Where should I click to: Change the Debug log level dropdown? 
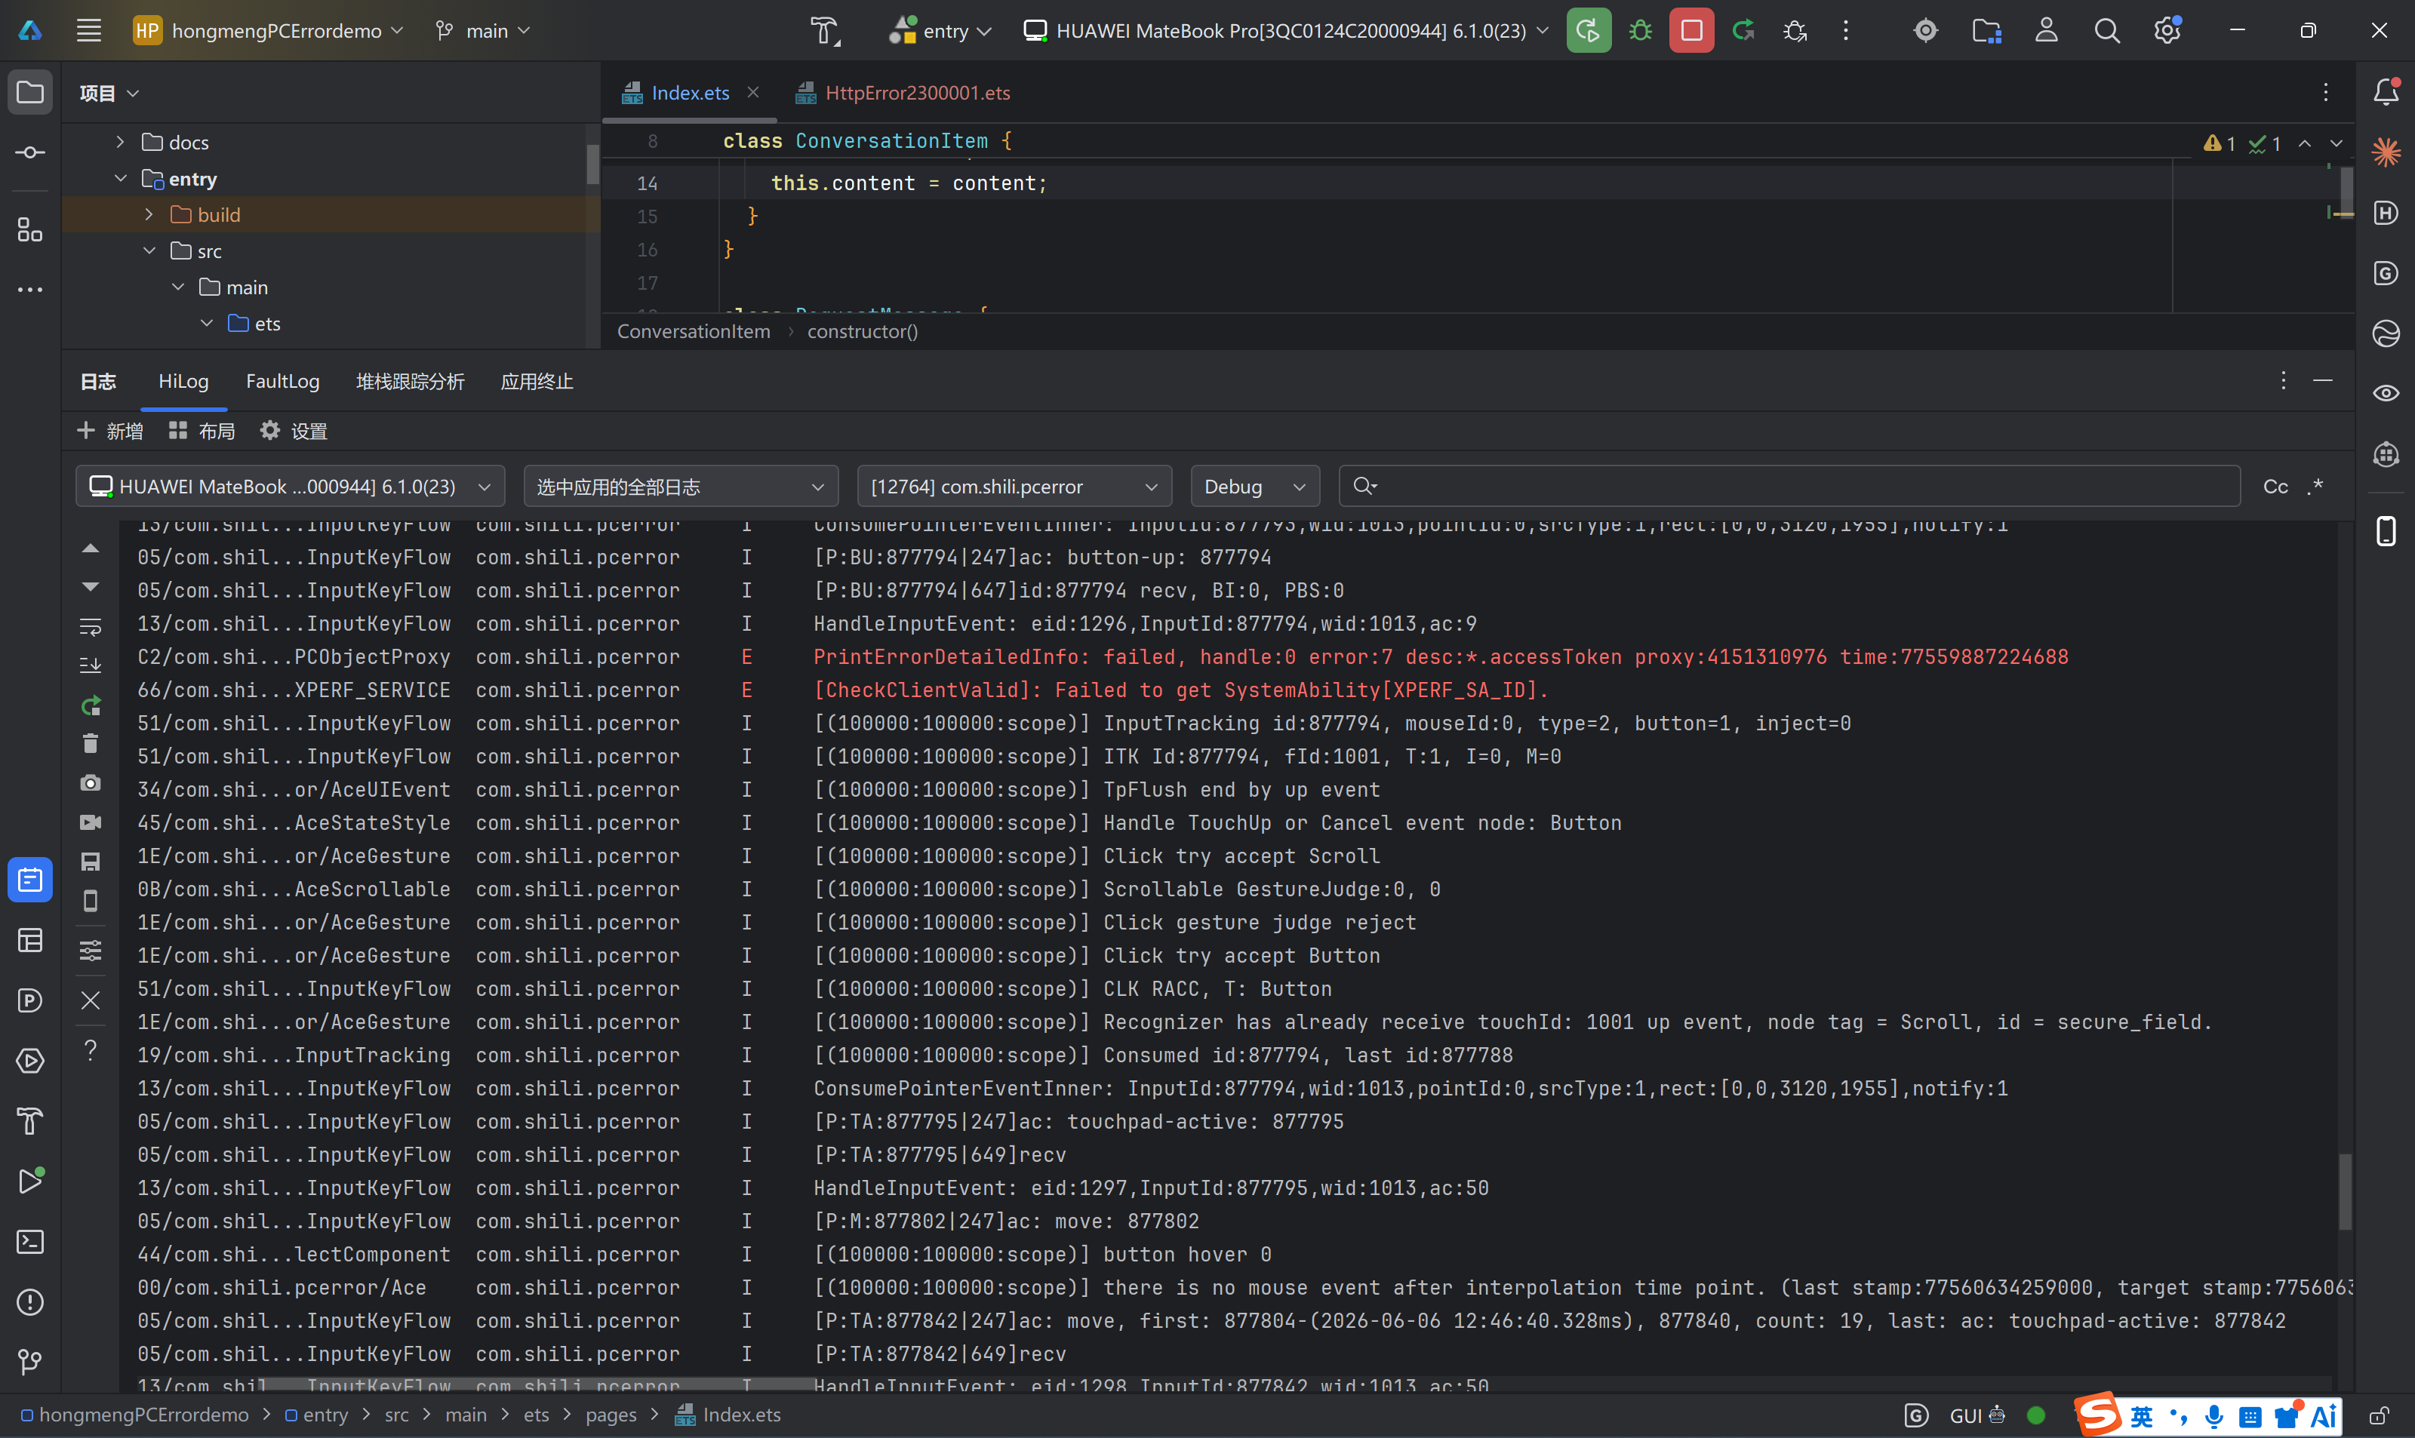[1255, 487]
